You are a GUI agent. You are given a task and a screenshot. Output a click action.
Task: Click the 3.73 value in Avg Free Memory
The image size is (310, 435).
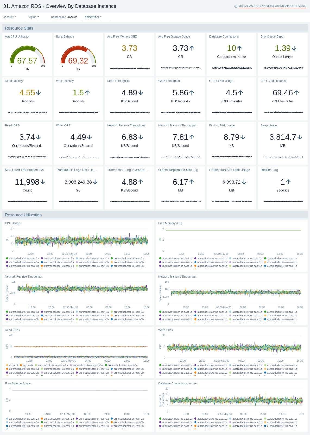[129, 48]
